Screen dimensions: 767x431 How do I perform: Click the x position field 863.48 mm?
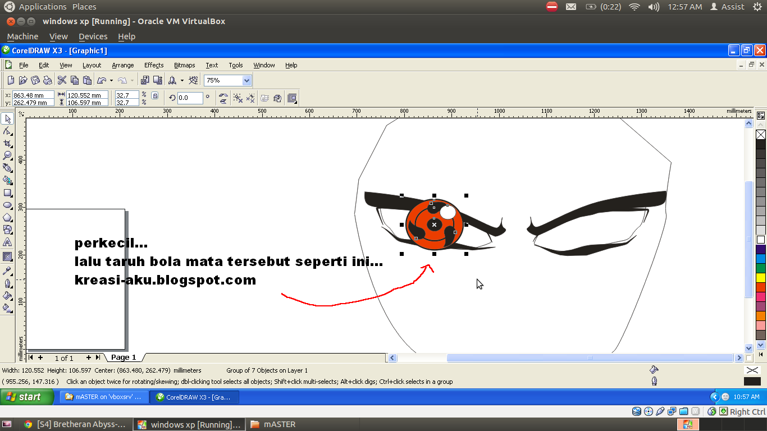click(33, 95)
